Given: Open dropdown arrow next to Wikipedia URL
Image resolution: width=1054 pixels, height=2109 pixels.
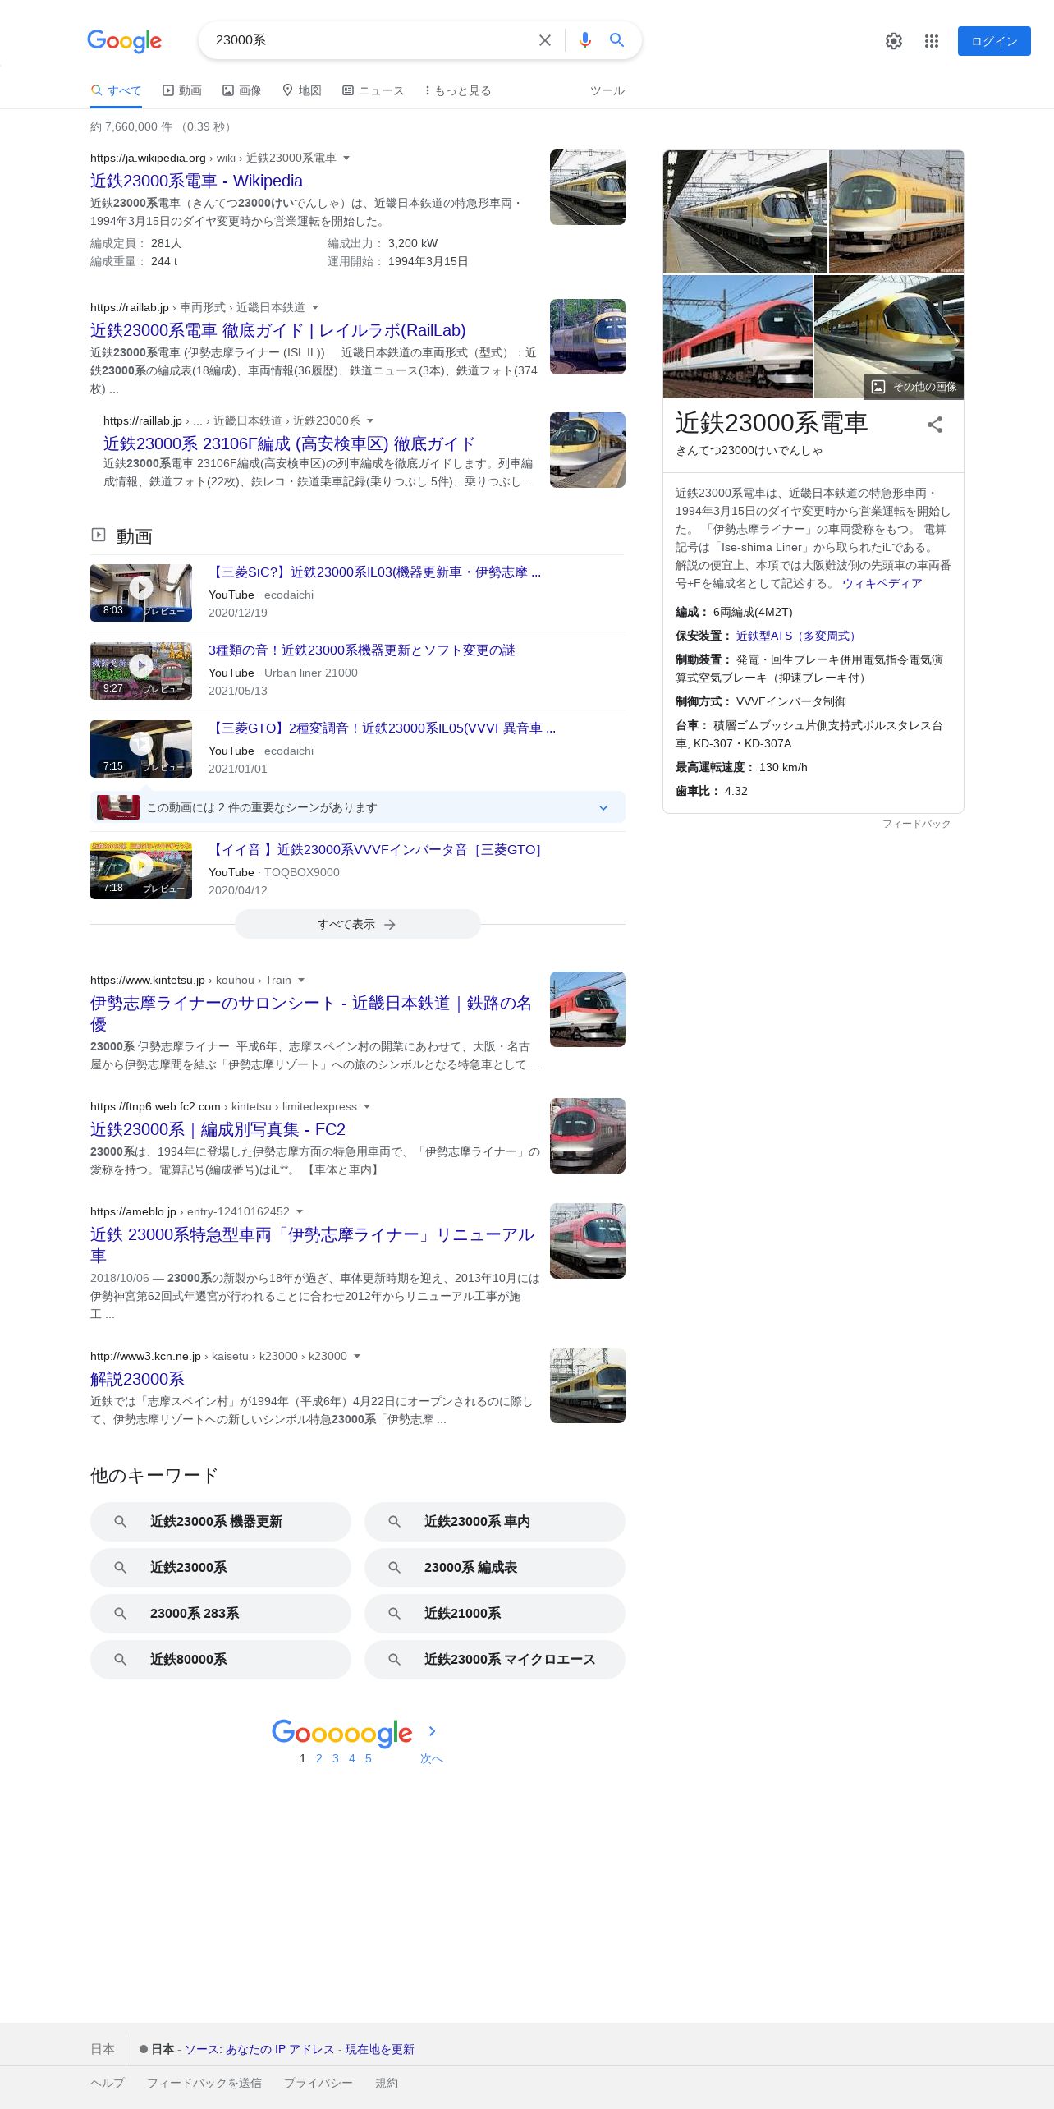Looking at the screenshot, I should [x=346, y=158].
